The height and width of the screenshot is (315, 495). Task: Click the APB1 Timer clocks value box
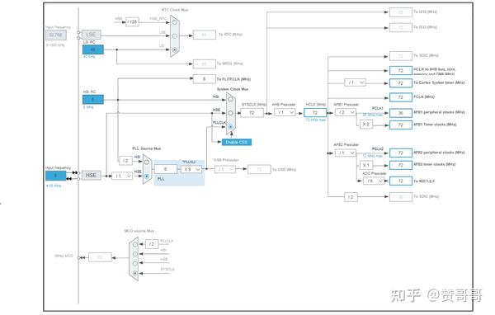pyautogui.click(x=401, y=125)
